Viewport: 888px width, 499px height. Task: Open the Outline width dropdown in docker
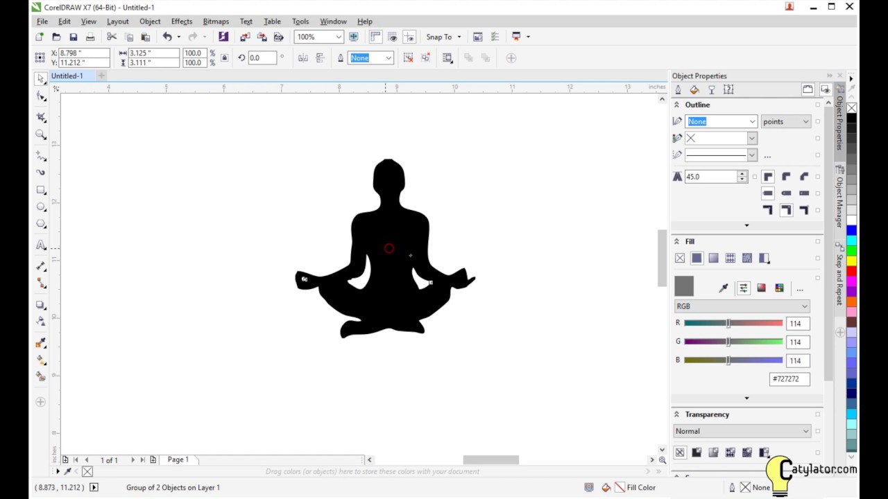point(752,122)
